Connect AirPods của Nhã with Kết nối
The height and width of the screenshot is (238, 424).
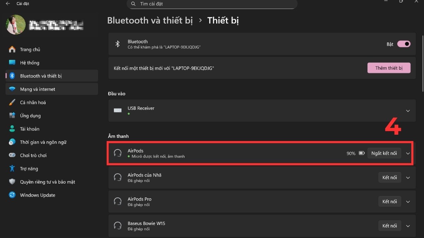[x=390, y=177]
